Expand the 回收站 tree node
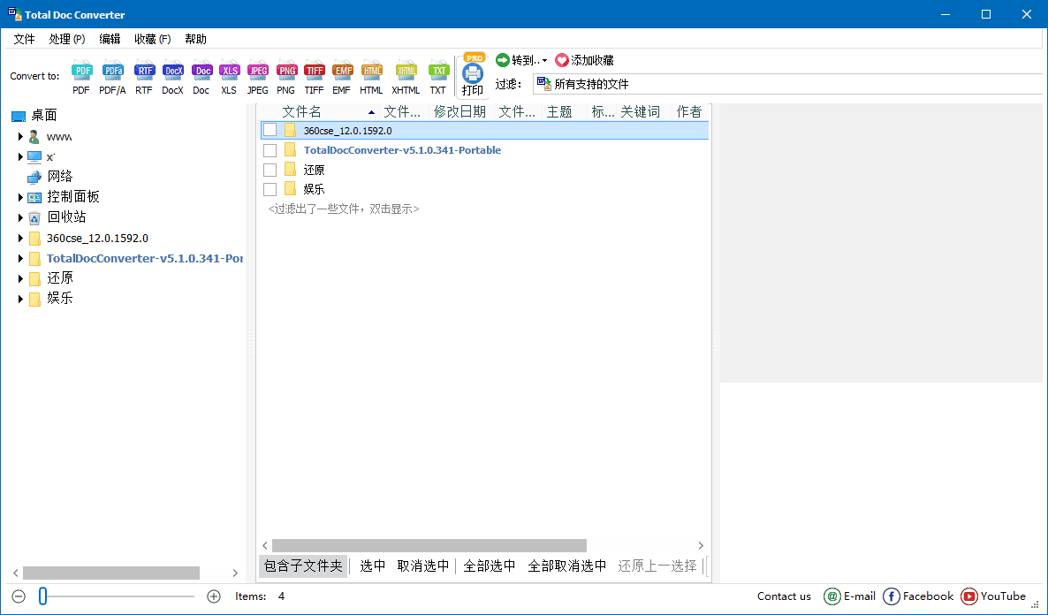Image resolution: width=1048 pixels, height=615 pixels. [x=20, y=217]
